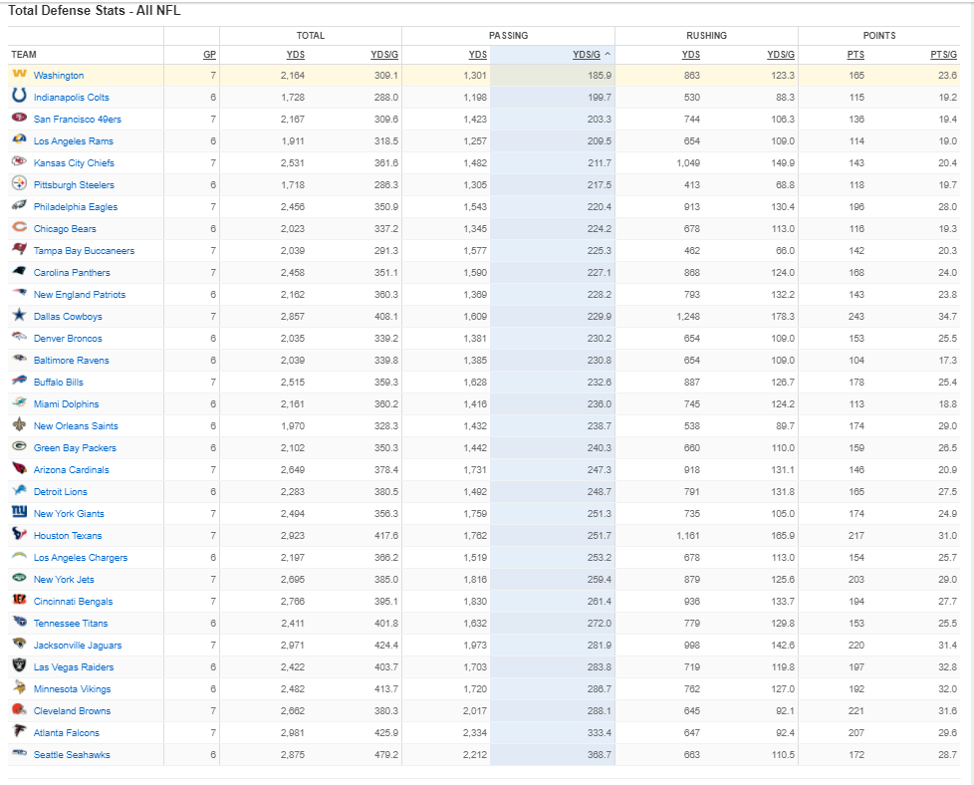974x785 pixels.
Task: Click the Detroit Lions logo
Action: 19,490
